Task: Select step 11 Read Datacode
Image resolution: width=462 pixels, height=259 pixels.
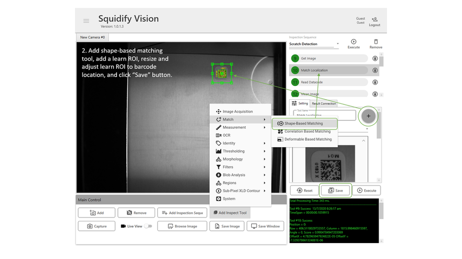Action: coord(330,82)
